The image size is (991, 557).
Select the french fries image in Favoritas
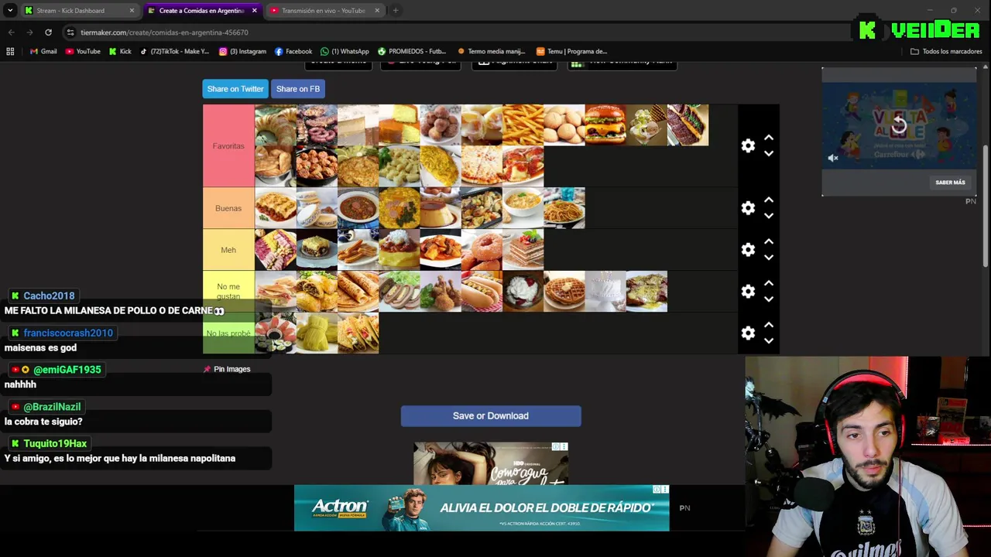click(523, 125)
